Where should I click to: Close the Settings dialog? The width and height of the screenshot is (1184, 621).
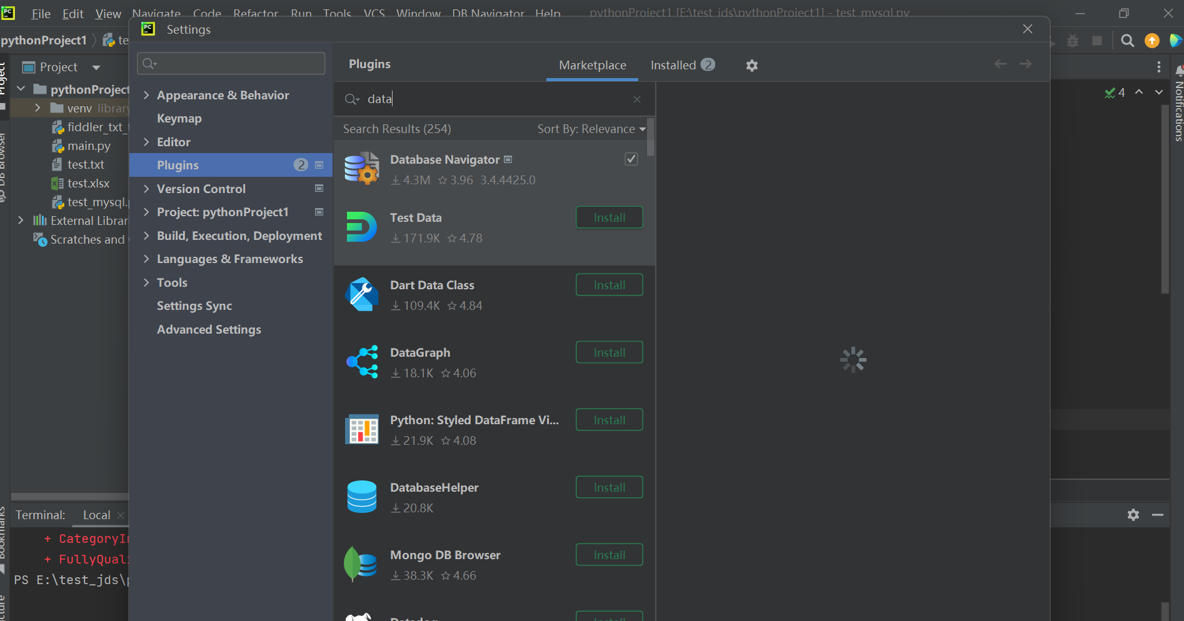(x=1028, y=29)
